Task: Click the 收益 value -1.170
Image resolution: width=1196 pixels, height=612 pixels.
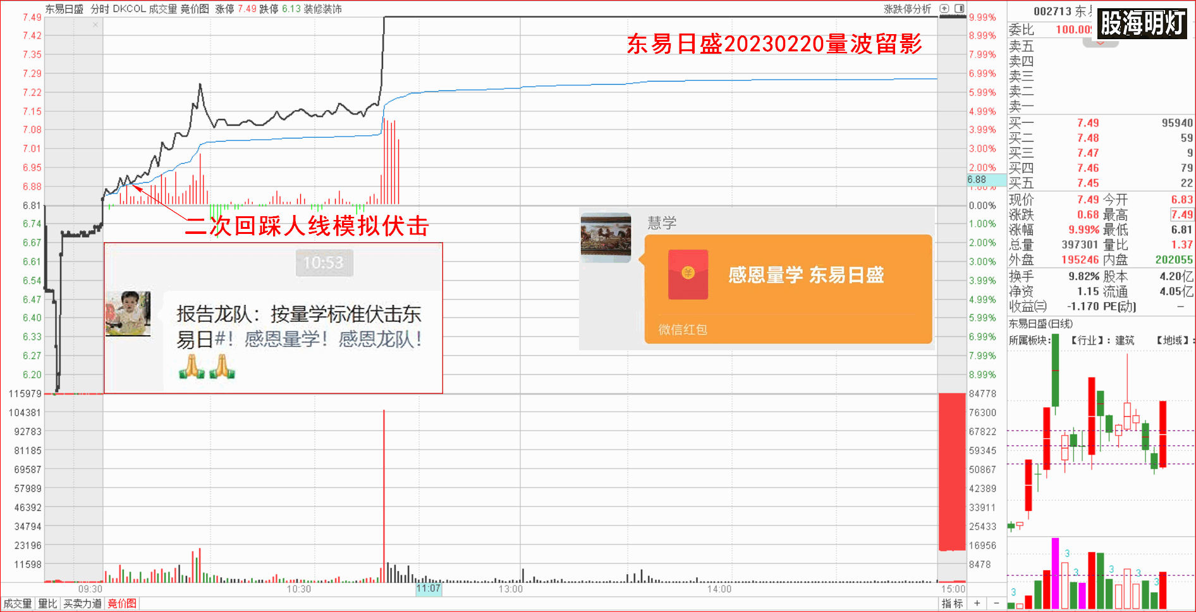Action: click(1083, 307)
